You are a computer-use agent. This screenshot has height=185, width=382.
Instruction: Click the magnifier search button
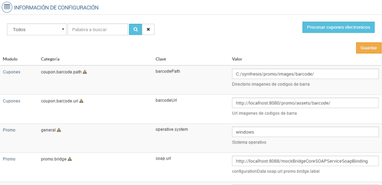(135, 29)
